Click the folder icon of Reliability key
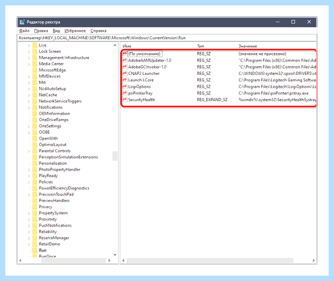 point(34,231)
